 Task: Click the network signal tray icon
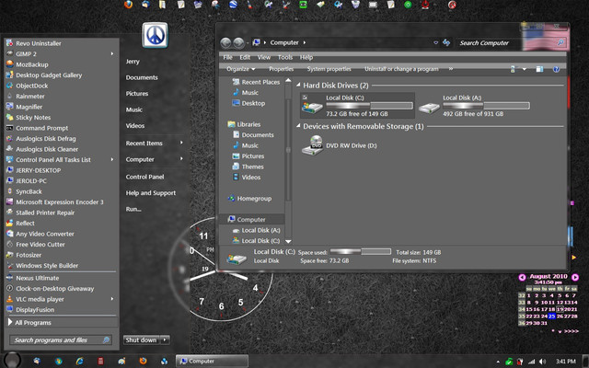point(532,362)
